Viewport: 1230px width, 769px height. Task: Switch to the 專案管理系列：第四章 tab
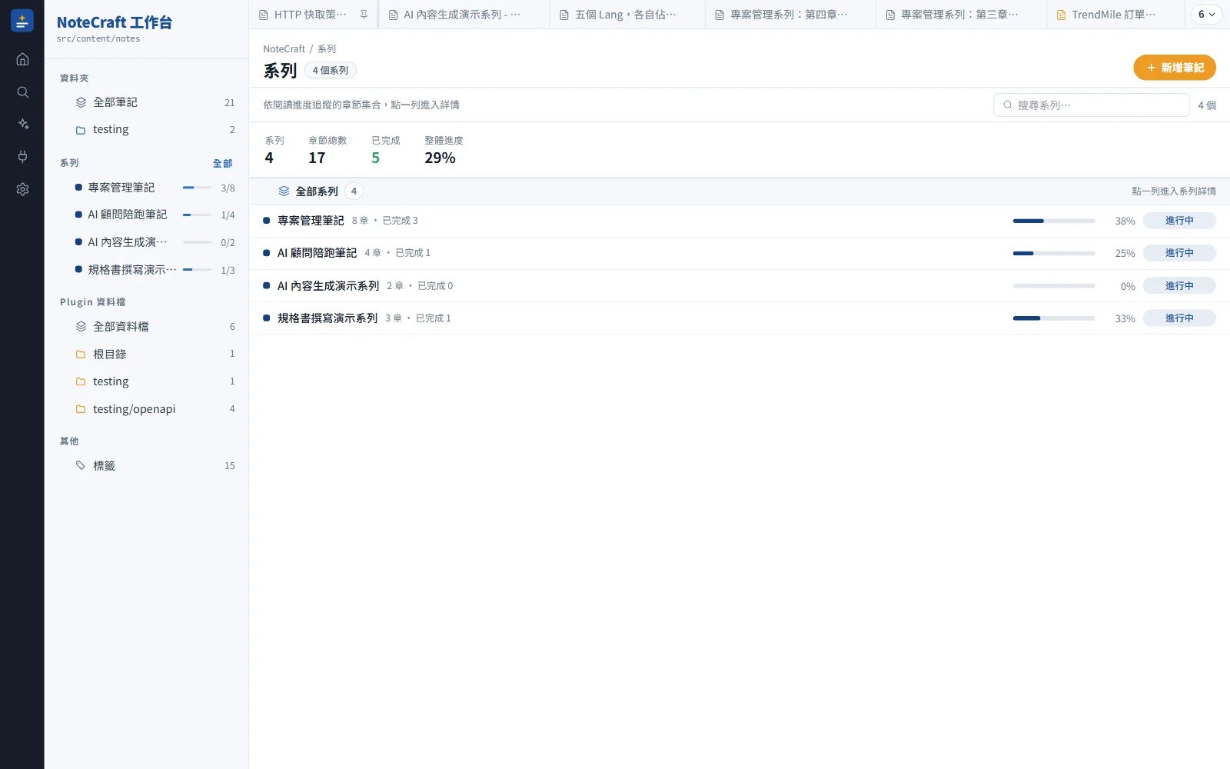pos(790,15)
